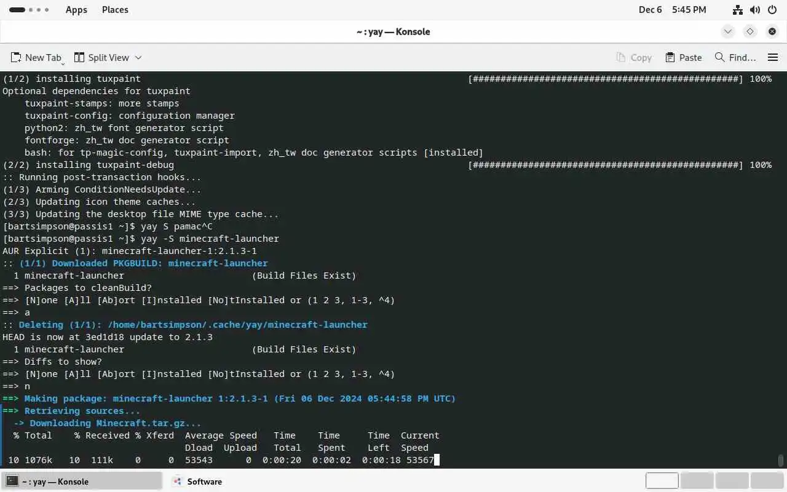Viewport: 787px width, 492px height.
Task: Open the Places menu in top panel
Action: click(115, 10)
